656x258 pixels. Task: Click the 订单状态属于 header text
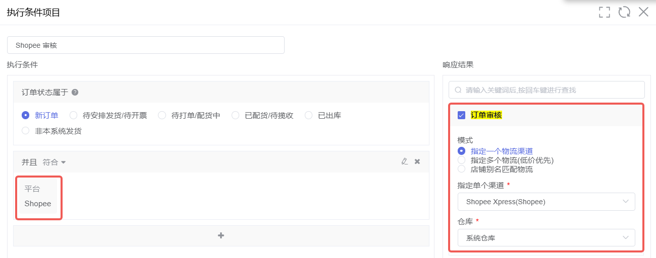[45, 93]
